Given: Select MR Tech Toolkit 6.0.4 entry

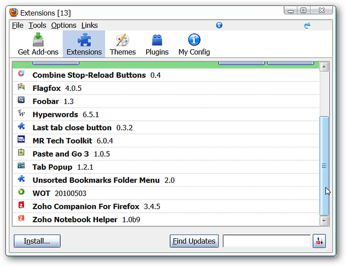Looking at the screenshot, I should (x=166, y=141).
